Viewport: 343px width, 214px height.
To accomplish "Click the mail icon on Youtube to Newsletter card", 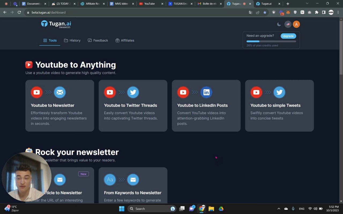I will coord(60,92).
